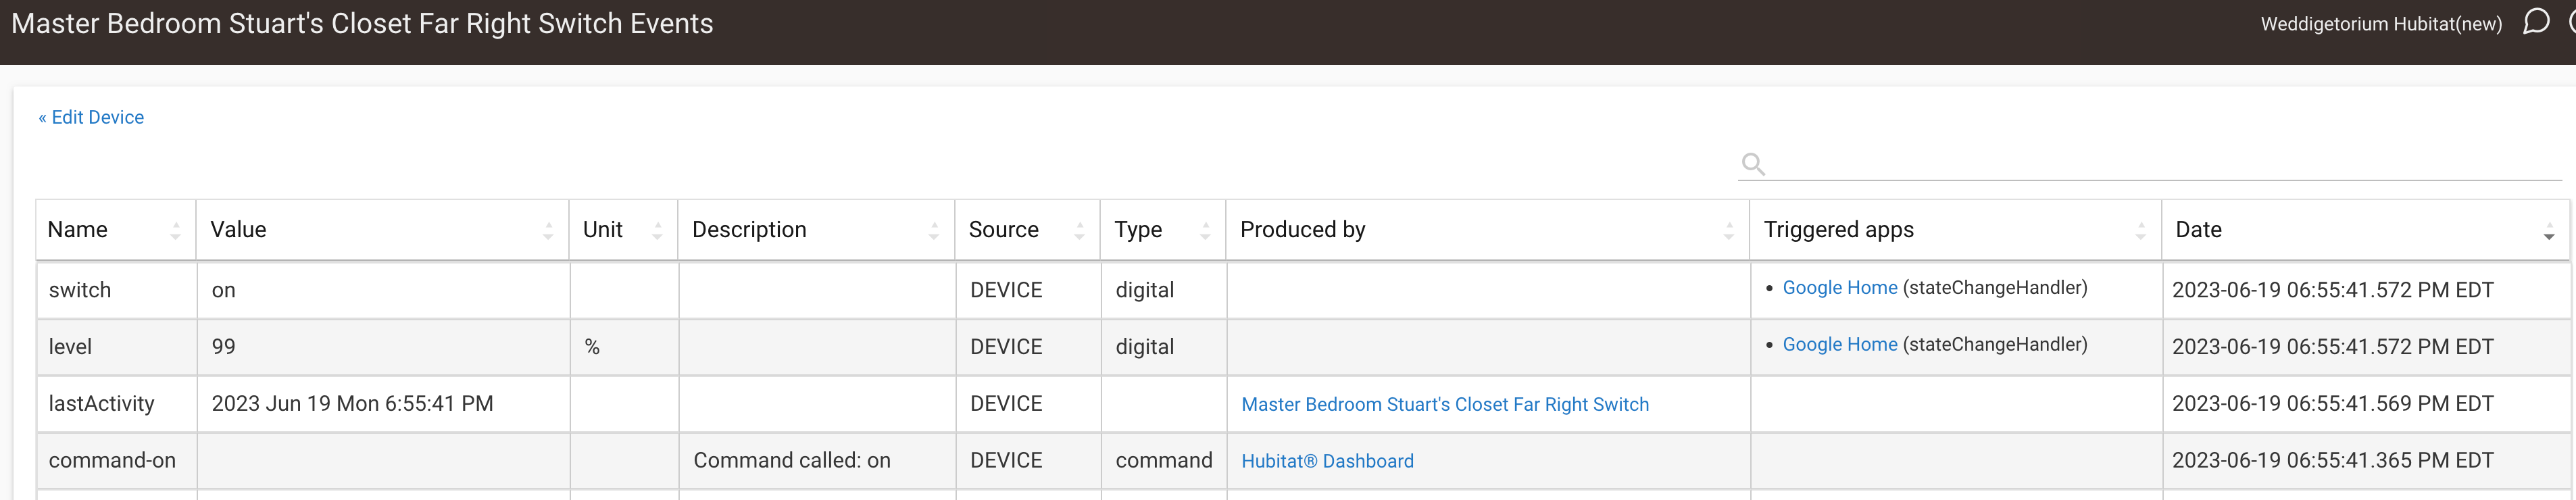Open the chat bubble icon in header

pyautogui.click(x=2535, y=22)
